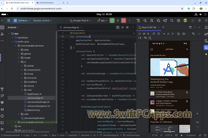
Task: Expand the data package
Action: click(x=18, y=50)
